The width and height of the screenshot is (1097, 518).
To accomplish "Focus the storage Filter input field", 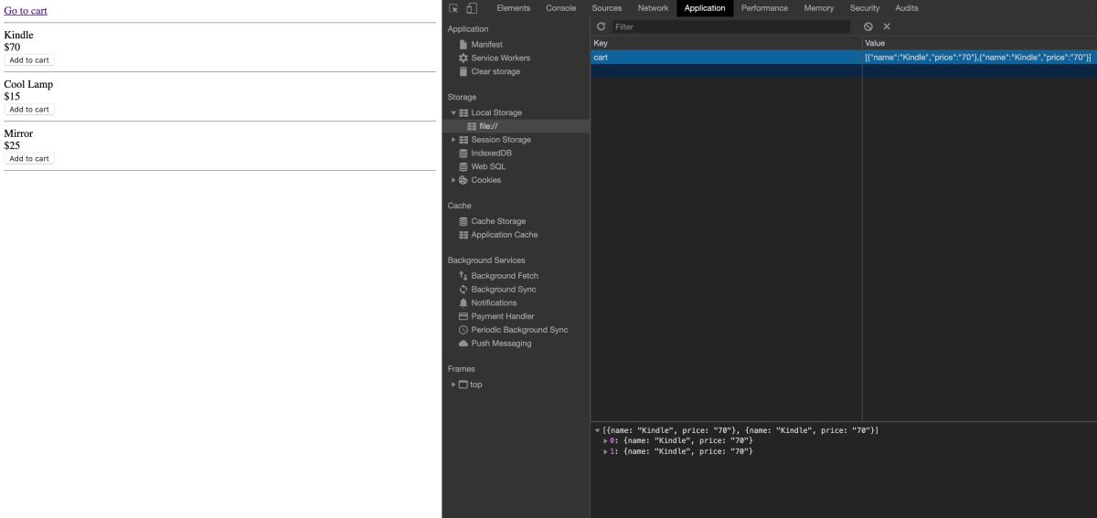I will tap(730, 26).
